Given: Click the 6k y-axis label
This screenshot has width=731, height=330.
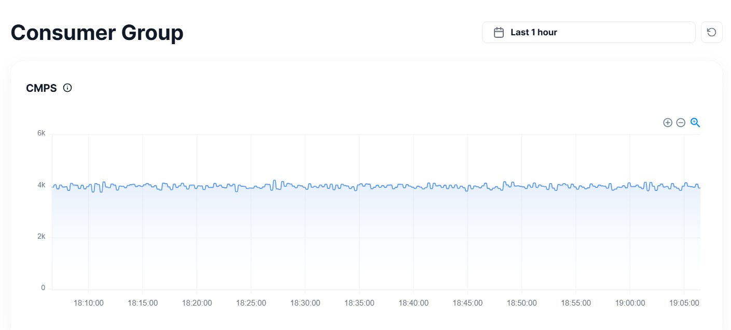Looking at the screenshot, I should tap(42, 133).
